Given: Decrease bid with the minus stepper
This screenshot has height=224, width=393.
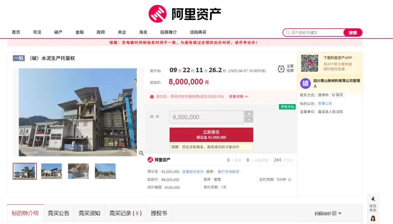Looking at the screenshot, I should click(x=249, y=120).
